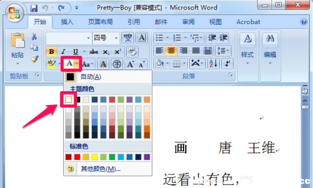Click the paragraph shading paint bucket
This screenshot has height=188, width=313.
160,64
